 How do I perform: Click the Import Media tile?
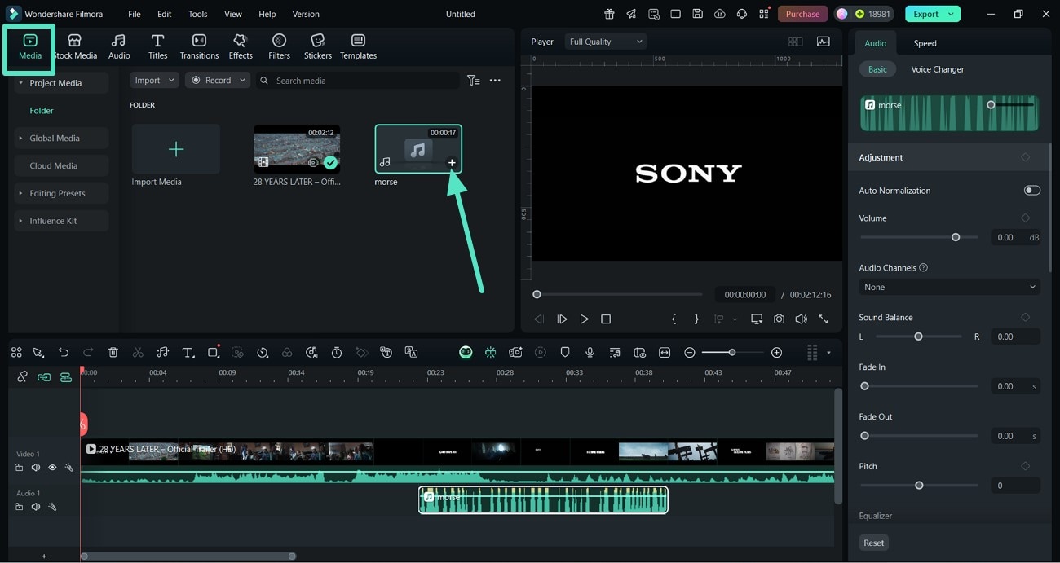(175, 149)
